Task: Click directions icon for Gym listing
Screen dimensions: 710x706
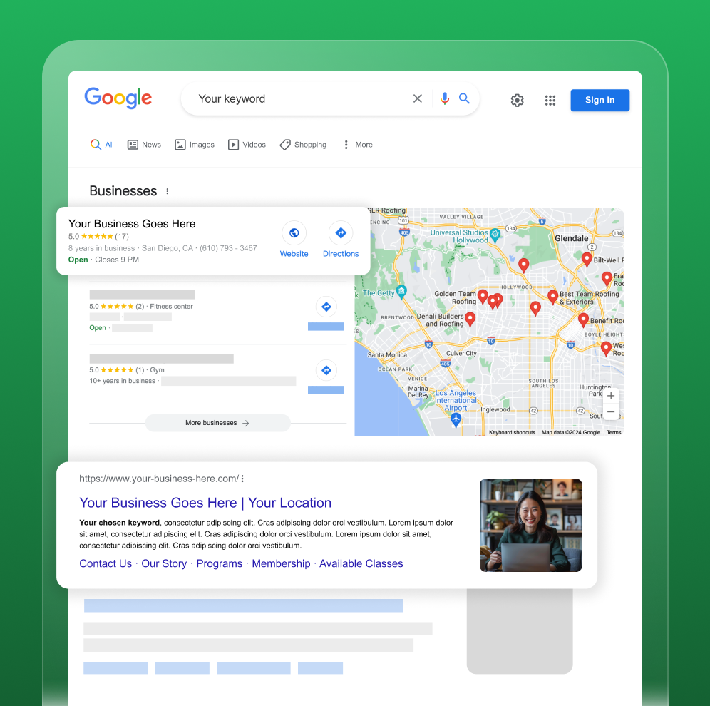Action: click(x=326, y=370)
